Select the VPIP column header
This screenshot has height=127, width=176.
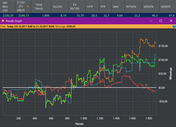tap(90, 7)
